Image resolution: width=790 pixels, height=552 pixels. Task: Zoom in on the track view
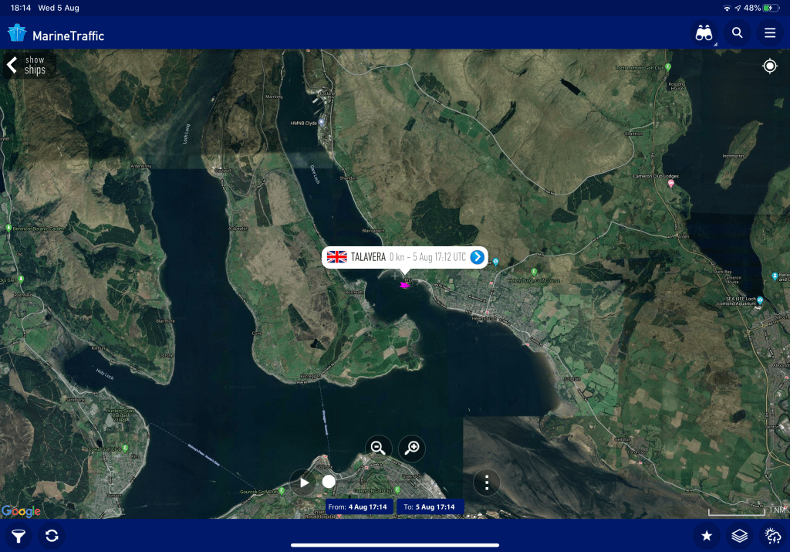tap(412, 448)
